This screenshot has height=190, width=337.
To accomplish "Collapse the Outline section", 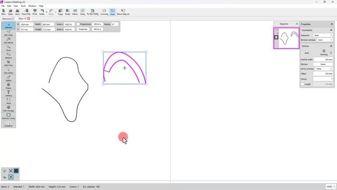I will click(331, 46).
